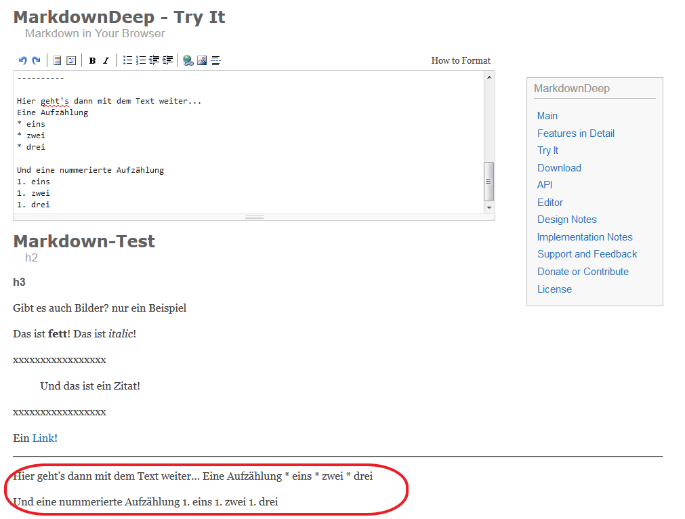
Task: Insert a numbered list
Action: click(x=141, y=60)
